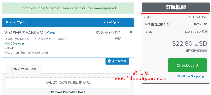Screen dimensions: 211x95
Task: Remove the item with the blue X icon
Action: pos(130,32)
